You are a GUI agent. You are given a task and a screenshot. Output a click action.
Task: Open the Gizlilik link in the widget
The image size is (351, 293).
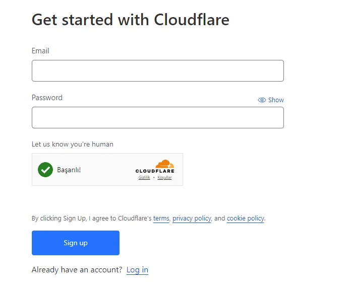(144, 178)
